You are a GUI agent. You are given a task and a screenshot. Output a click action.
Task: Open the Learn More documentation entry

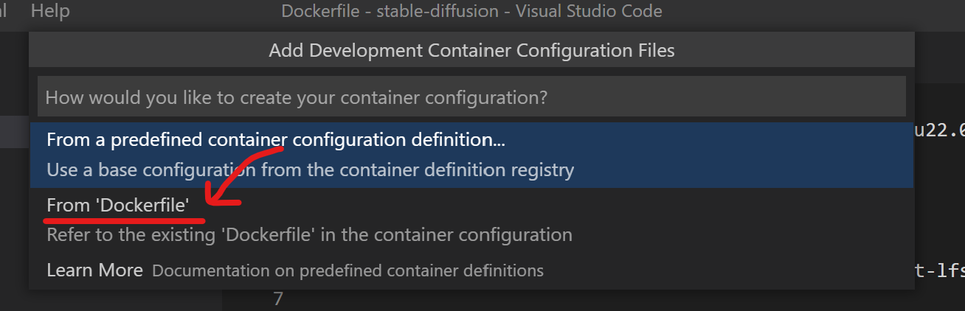pyautogui.click(x=94, y=270)
